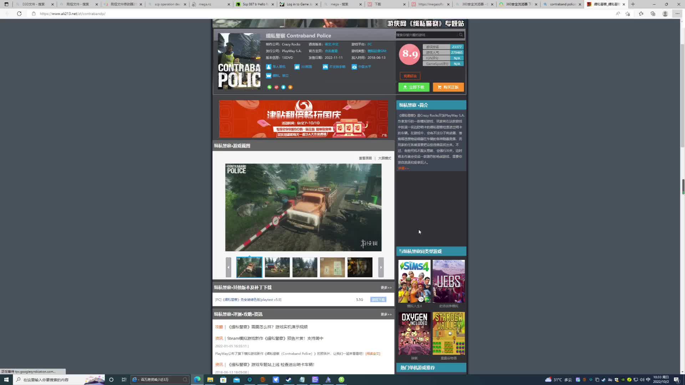Screen dimensions: 685x385
Task: Click the address bar URL
Action: (72, 14)
